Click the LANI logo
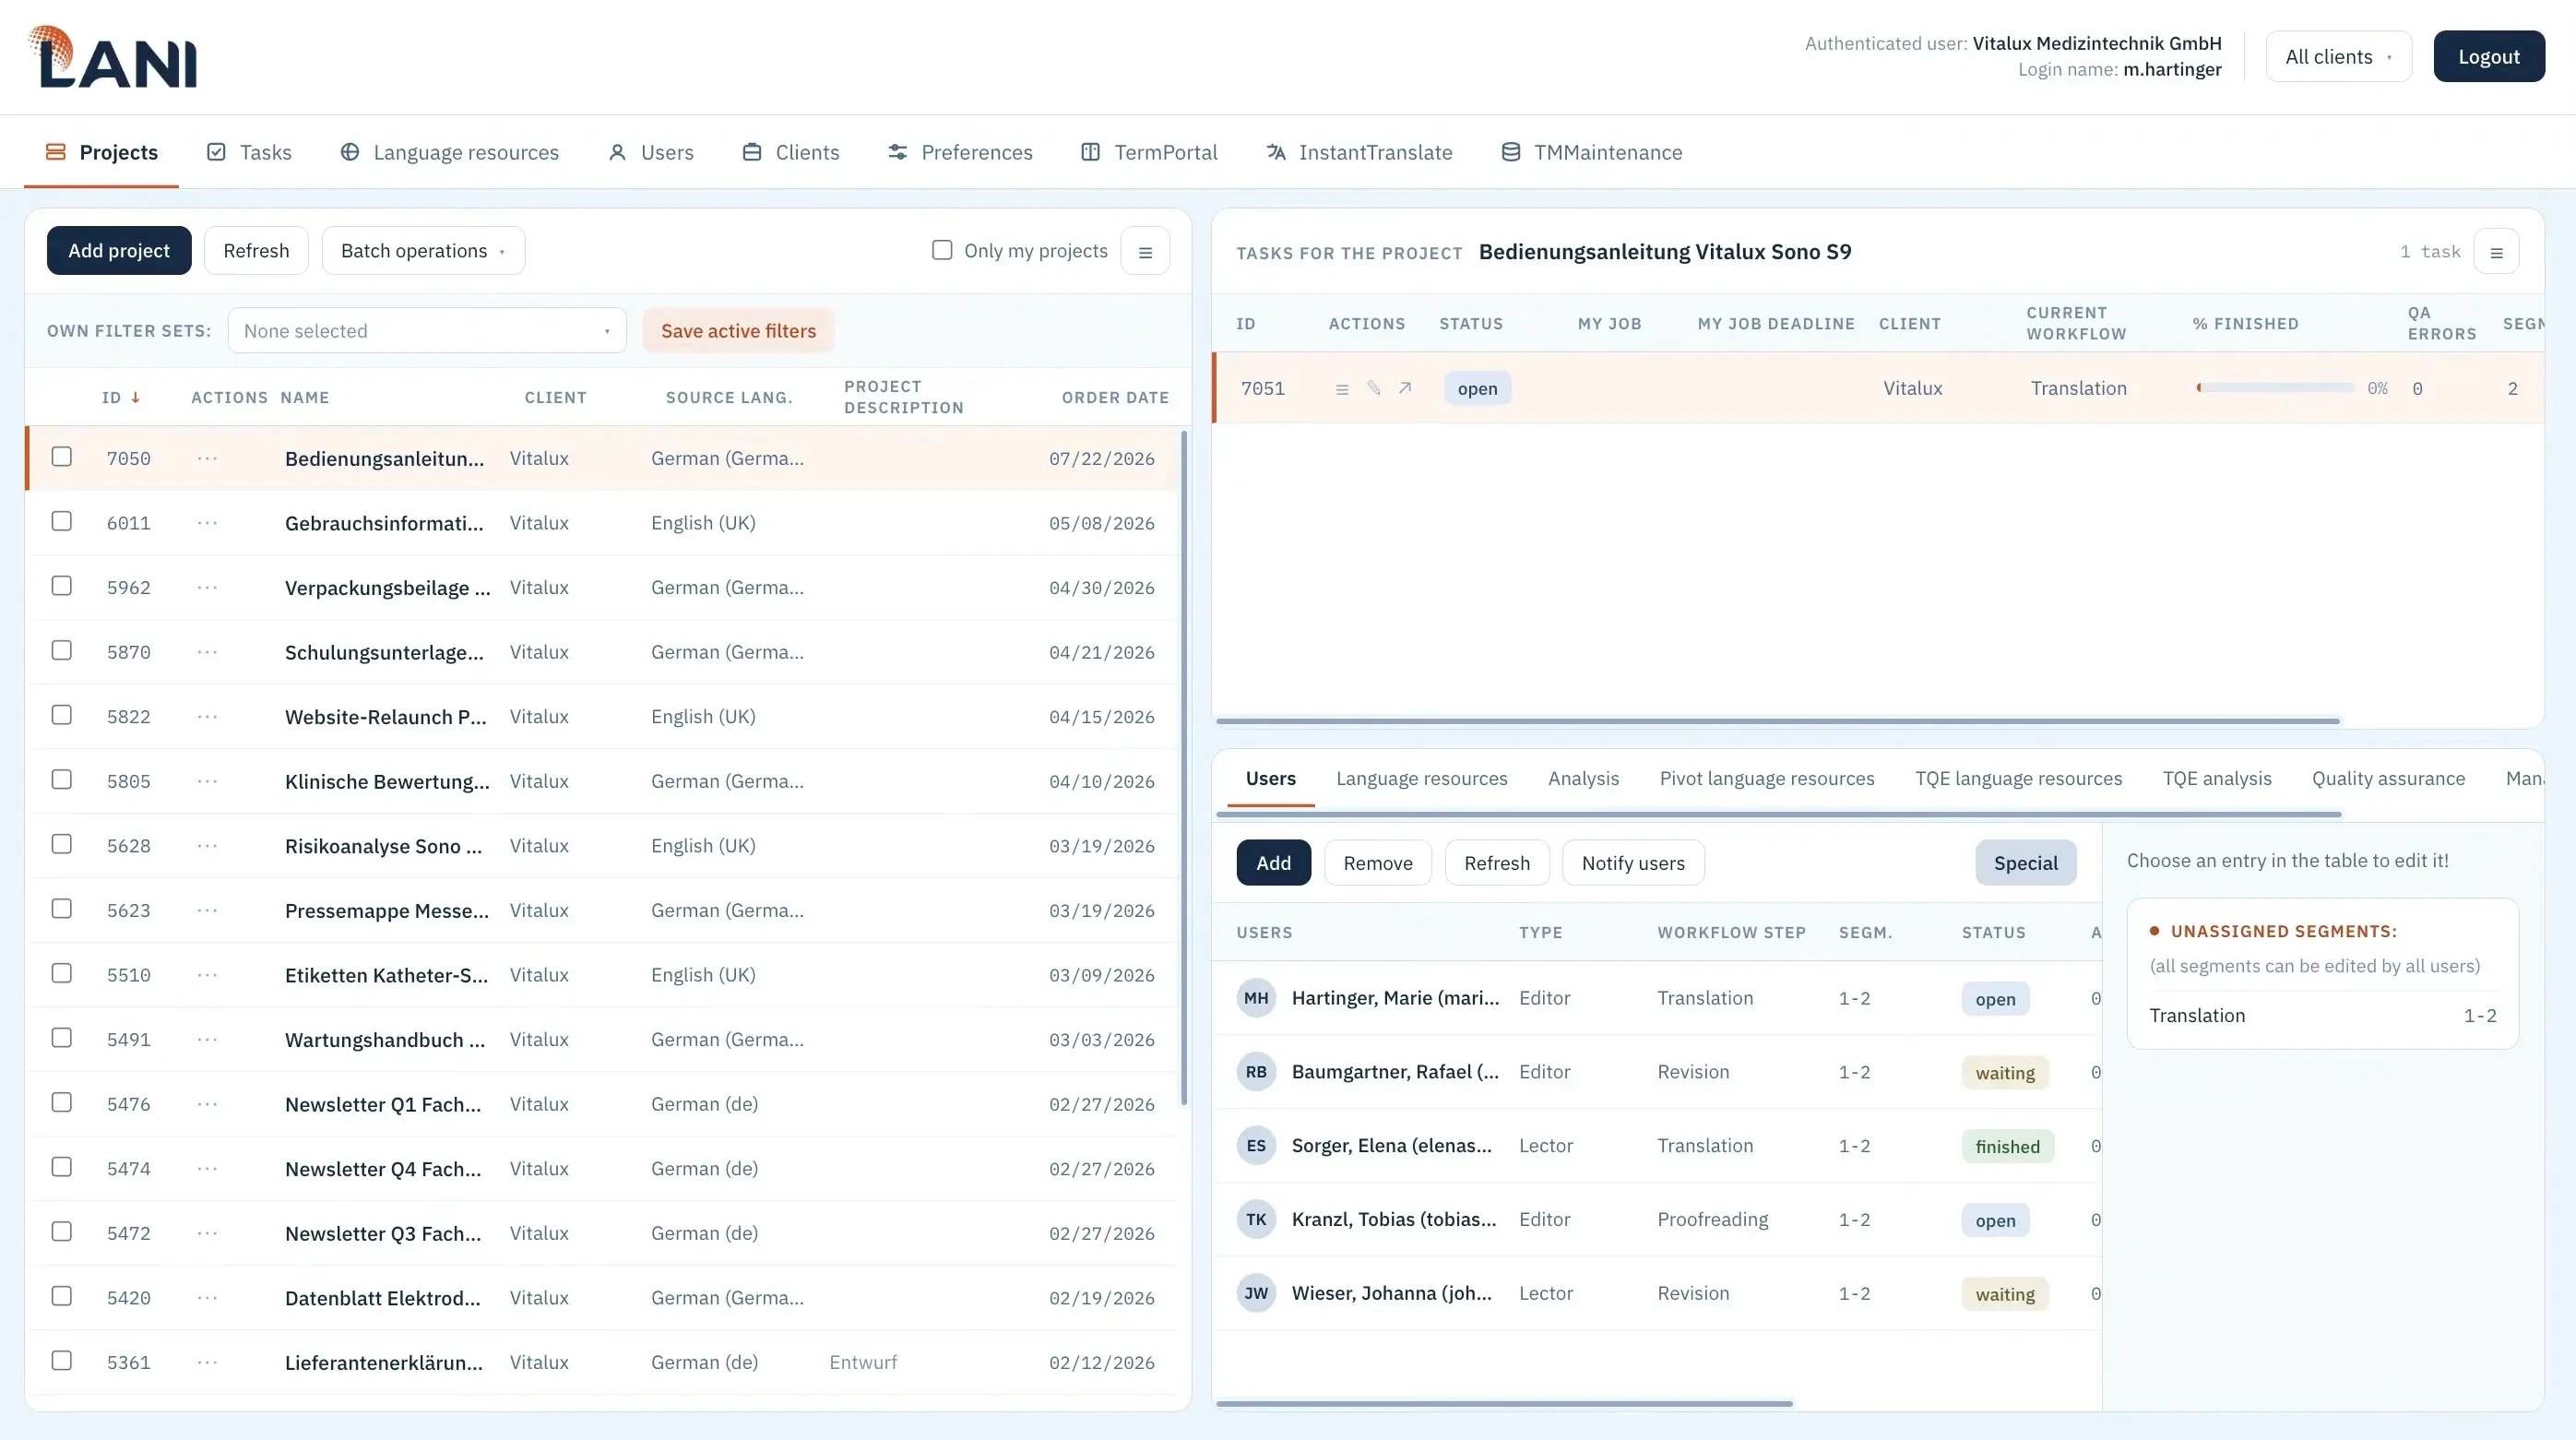This screenshot has width=2576, height=1440. 112,57
